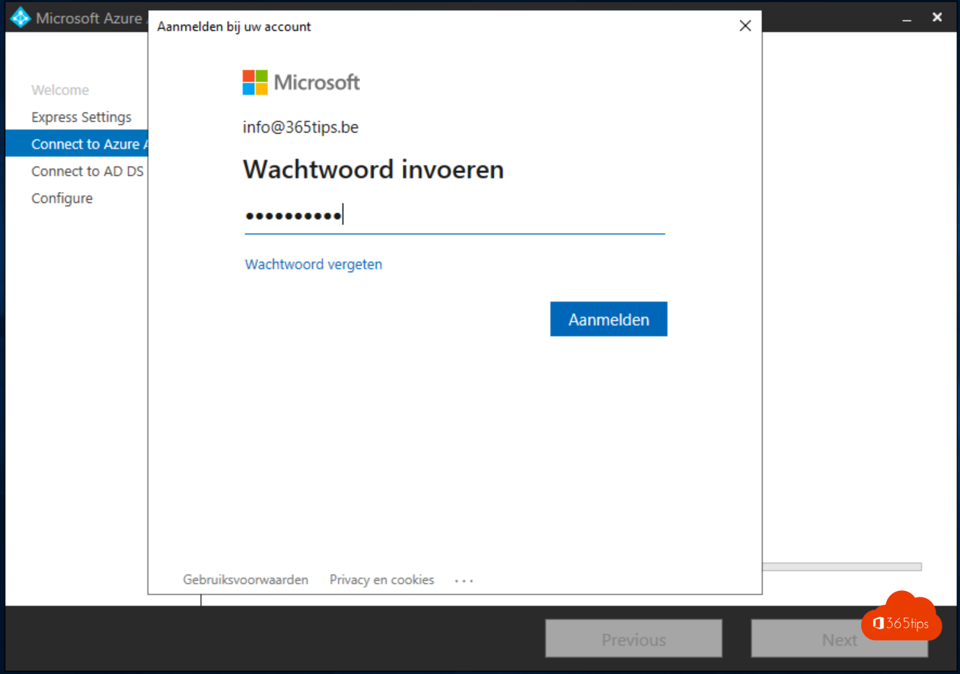Focus the password input field
This screenshot has width=960, height=674.
pos(454,215)
